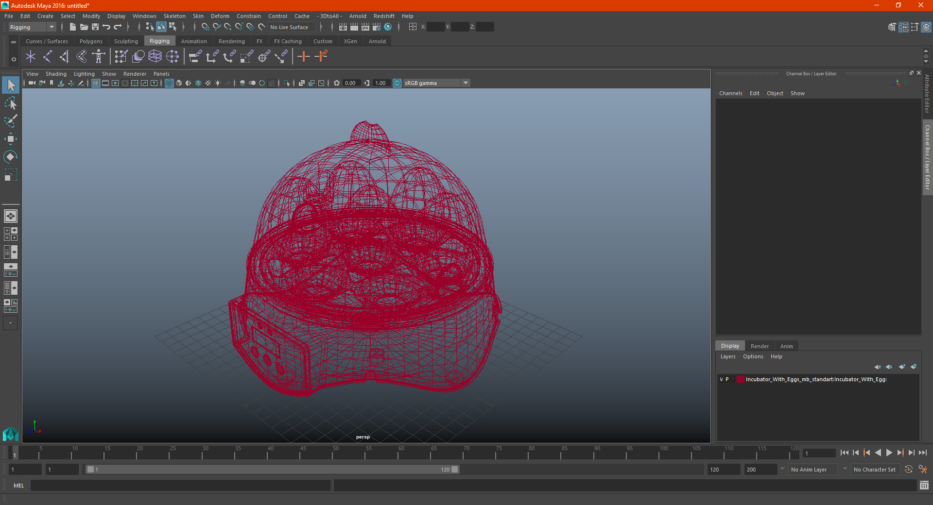
Task: Click the red layer color swatch
Action: click(741, 379)
